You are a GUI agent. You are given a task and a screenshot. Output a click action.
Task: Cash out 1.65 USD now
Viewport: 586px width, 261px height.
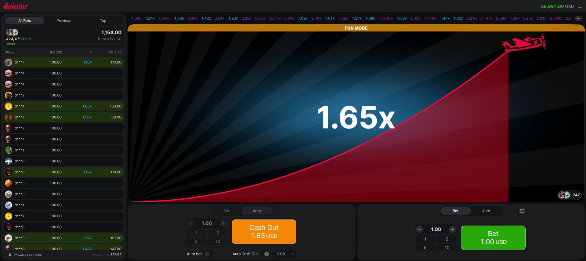[264, 232]
